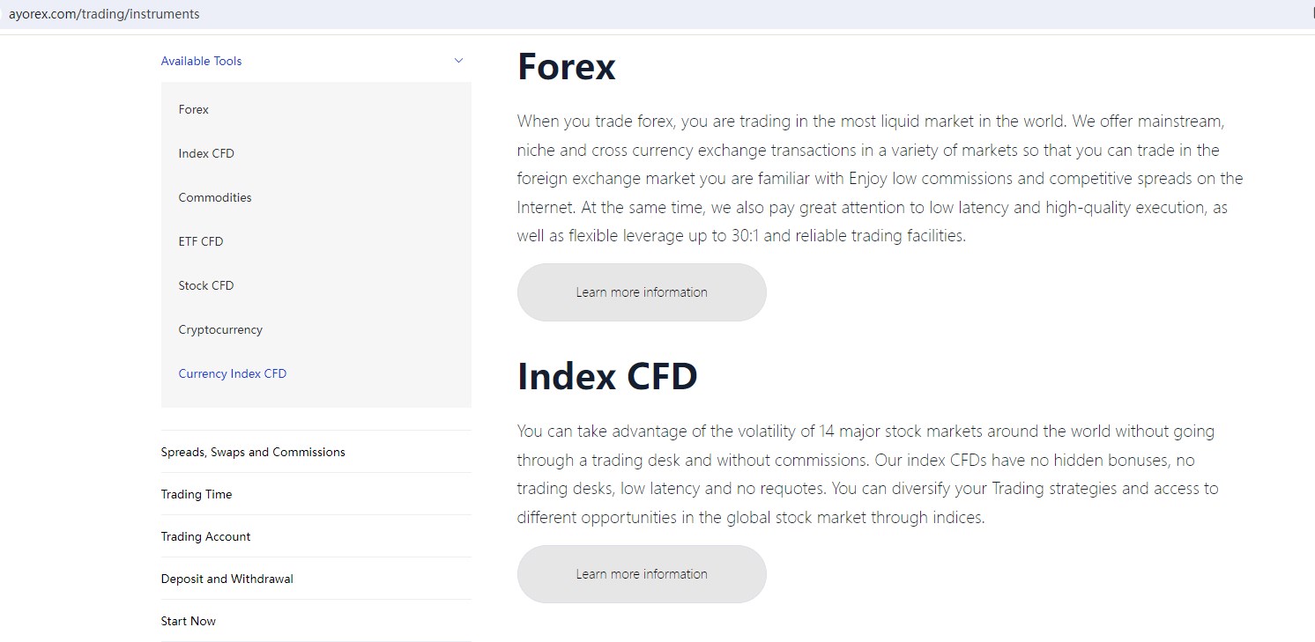Open the Trading Account menu item
Viewport: 1315px width, 642px height.
coord(205,536)
